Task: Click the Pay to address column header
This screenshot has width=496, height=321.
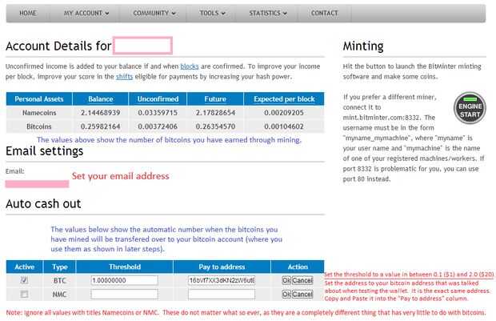Action: [x=222, y=267]
